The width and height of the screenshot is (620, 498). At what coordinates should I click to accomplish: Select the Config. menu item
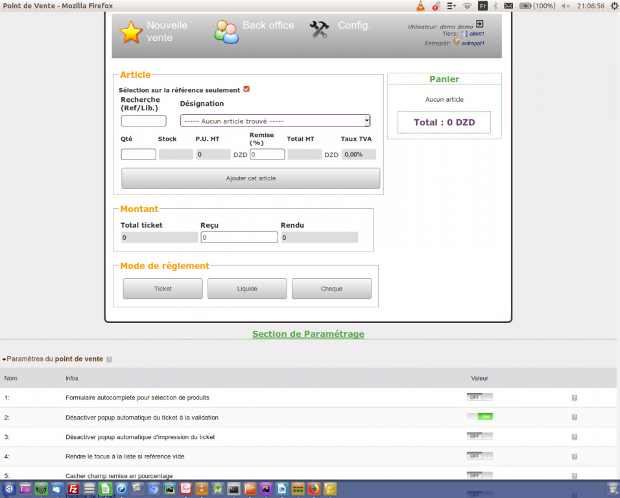pos(354,25)
